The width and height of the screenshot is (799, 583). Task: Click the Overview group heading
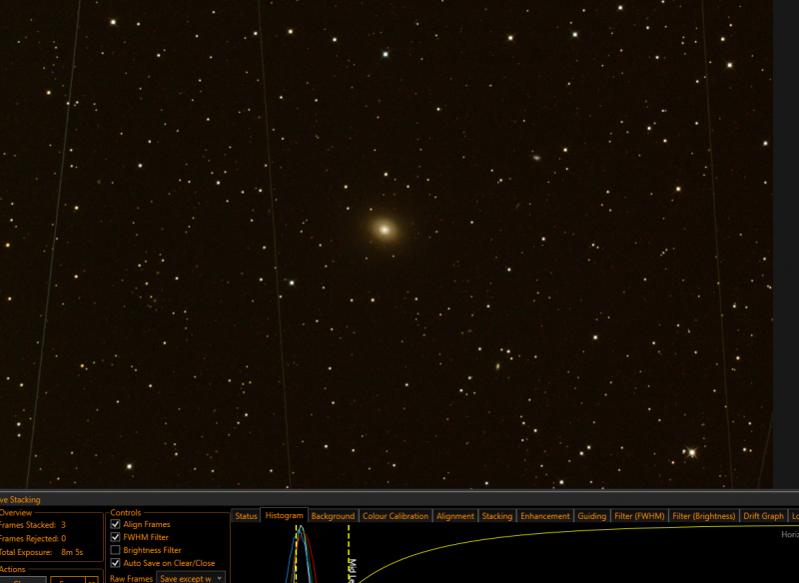point(16,513)
